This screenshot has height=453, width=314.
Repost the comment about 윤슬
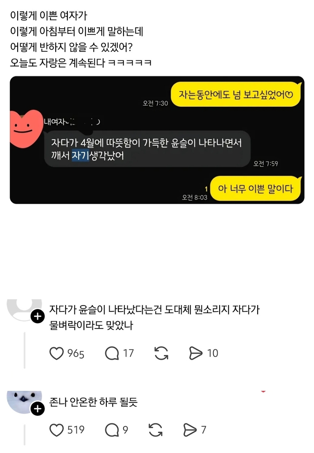[x=161, y=353]
